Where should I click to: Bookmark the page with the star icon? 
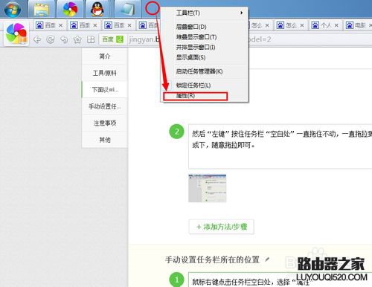tap(77, 39)
